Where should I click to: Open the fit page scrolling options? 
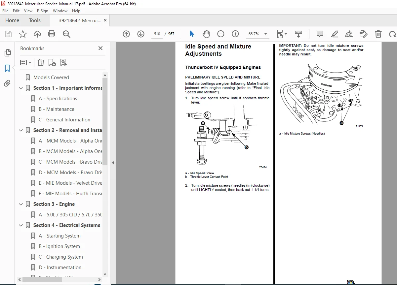click(x=282, y=34)
